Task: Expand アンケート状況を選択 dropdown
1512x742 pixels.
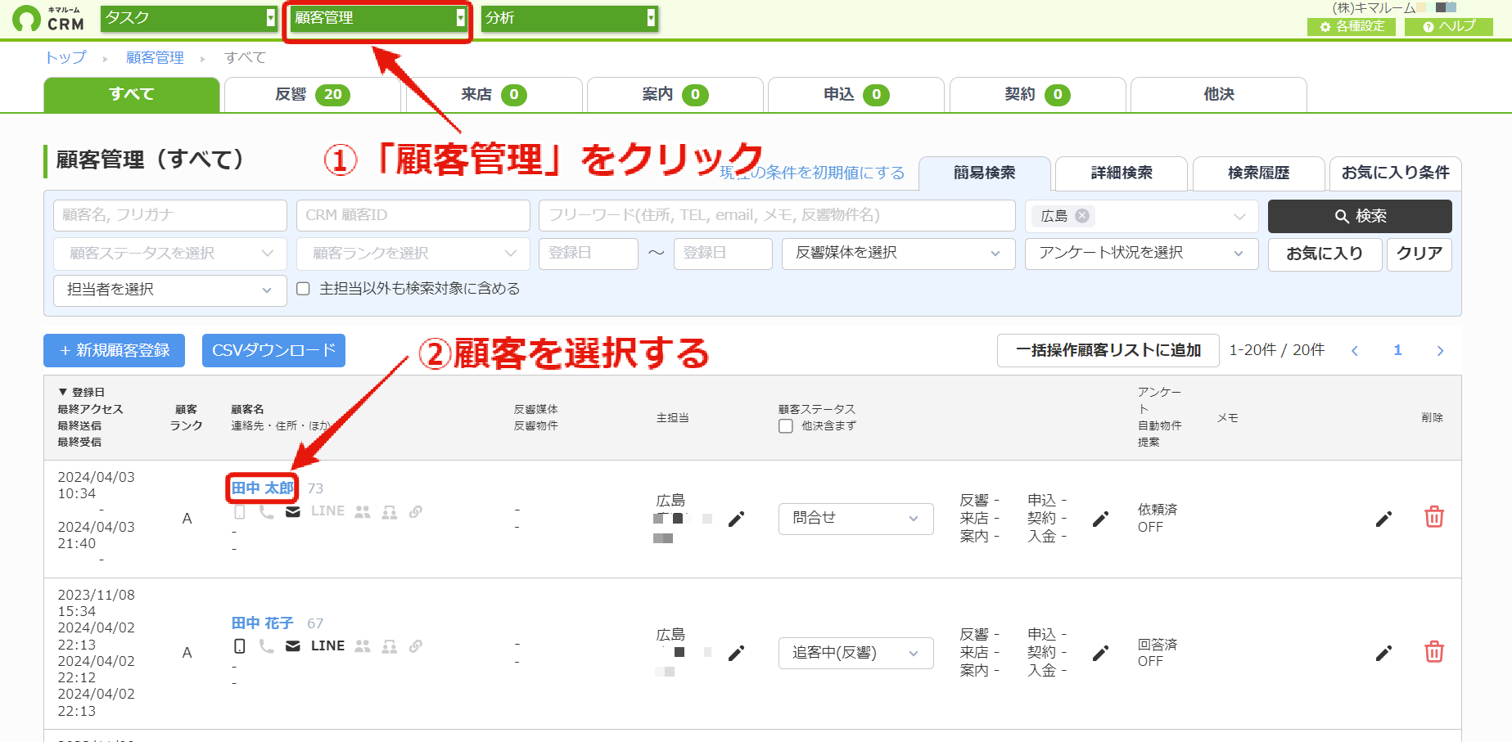Action: pyautogui.click(x=1141, y=254)
